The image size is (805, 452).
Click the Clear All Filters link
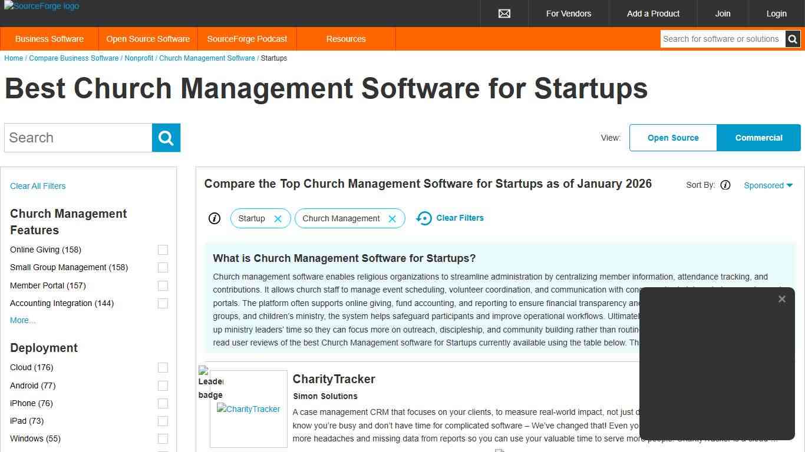(x=37, y=186)
